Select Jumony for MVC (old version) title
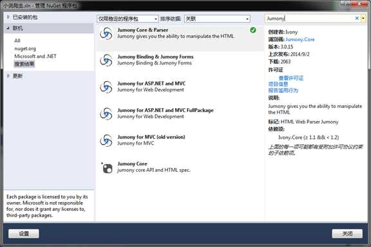Viewport: 371px width, 247px height. [x=151, y=137]
